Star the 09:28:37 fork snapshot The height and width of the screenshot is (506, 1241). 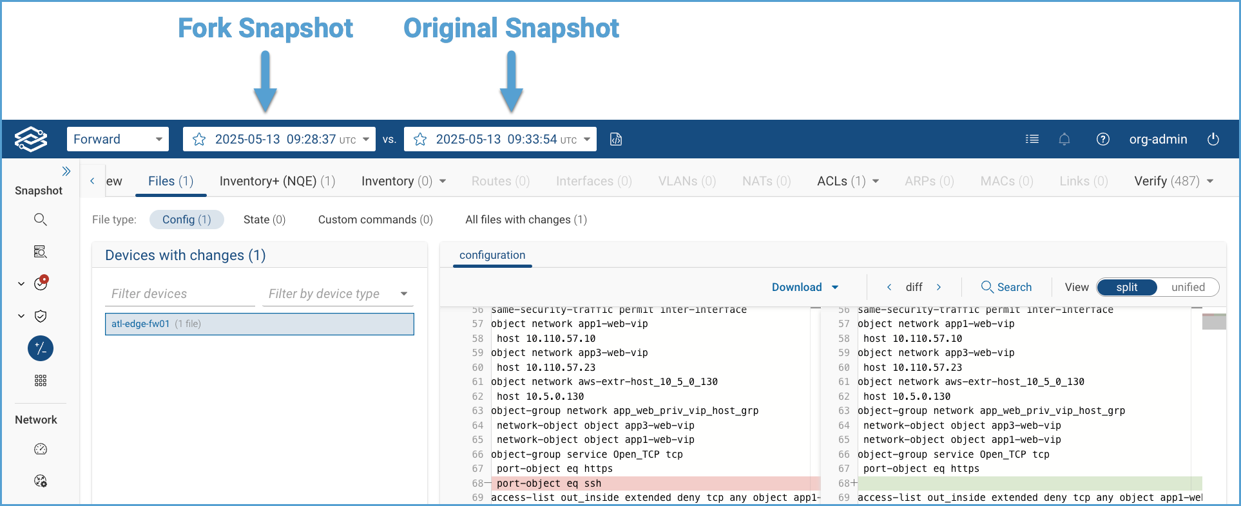pyautogui.click(x=199, y=139)
